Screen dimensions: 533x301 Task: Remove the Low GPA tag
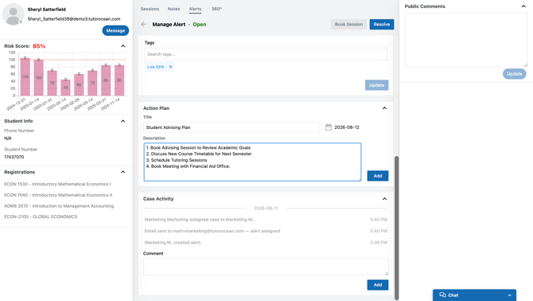coord(171,67)
